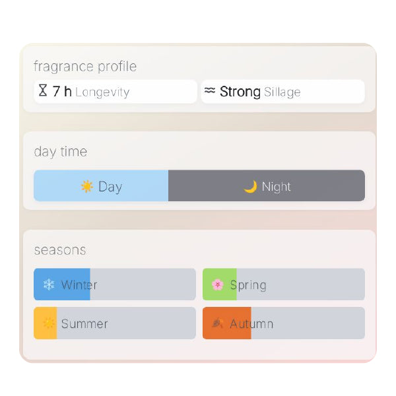Image resolution: width=396 pixels, height=396 pixels.
Task: Click the seasons heading
Action: [60, 250]
